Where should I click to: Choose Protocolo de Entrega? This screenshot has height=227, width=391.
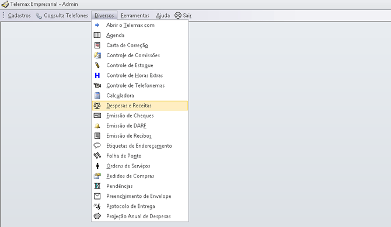[x=140, y=206]
